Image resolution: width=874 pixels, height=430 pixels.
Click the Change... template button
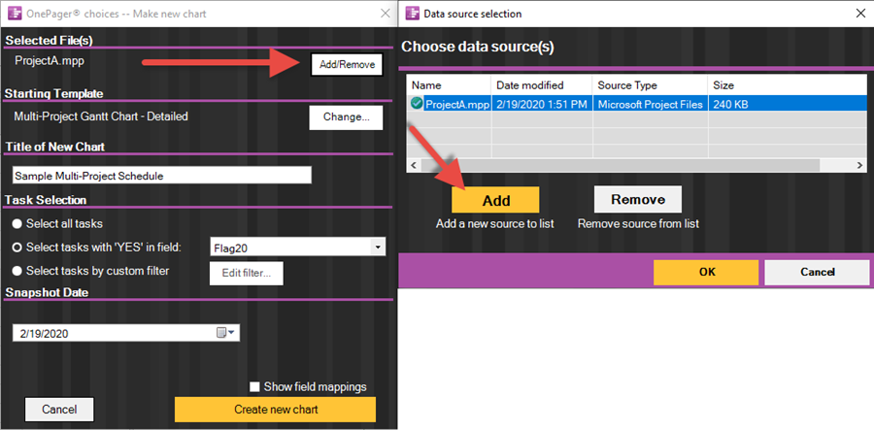tap(346, 117)
